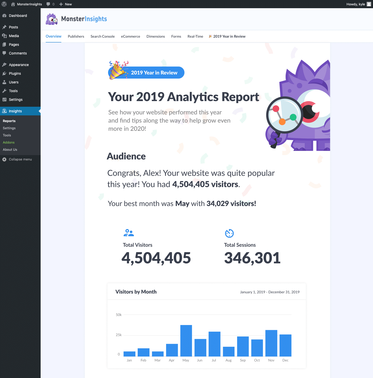
Task: Open the Addons page from Insights submenu
Action: tap(8, 142)
